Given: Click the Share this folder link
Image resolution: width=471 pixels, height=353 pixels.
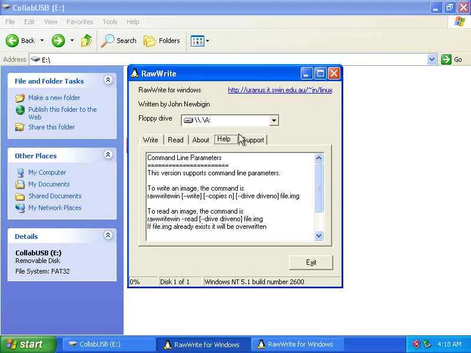Looking at the screenshot, I should (x=51, y=127).
